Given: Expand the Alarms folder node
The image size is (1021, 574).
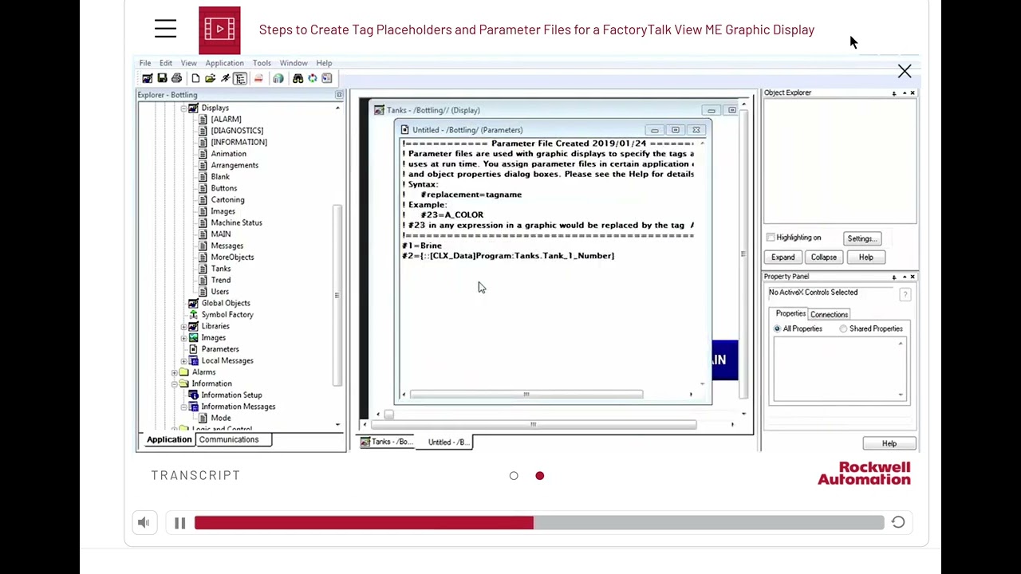Looking at the screenshot, I should point(174,372).
